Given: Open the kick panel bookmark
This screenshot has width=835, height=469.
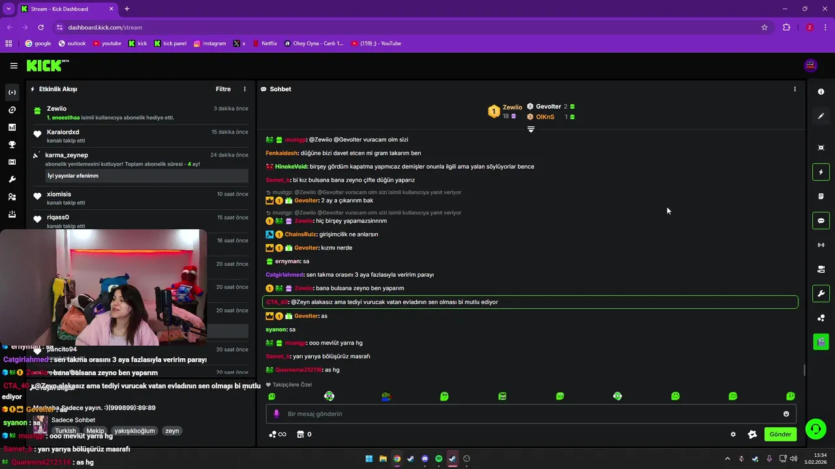Looking at the screenshot, I should pos(170,44).
